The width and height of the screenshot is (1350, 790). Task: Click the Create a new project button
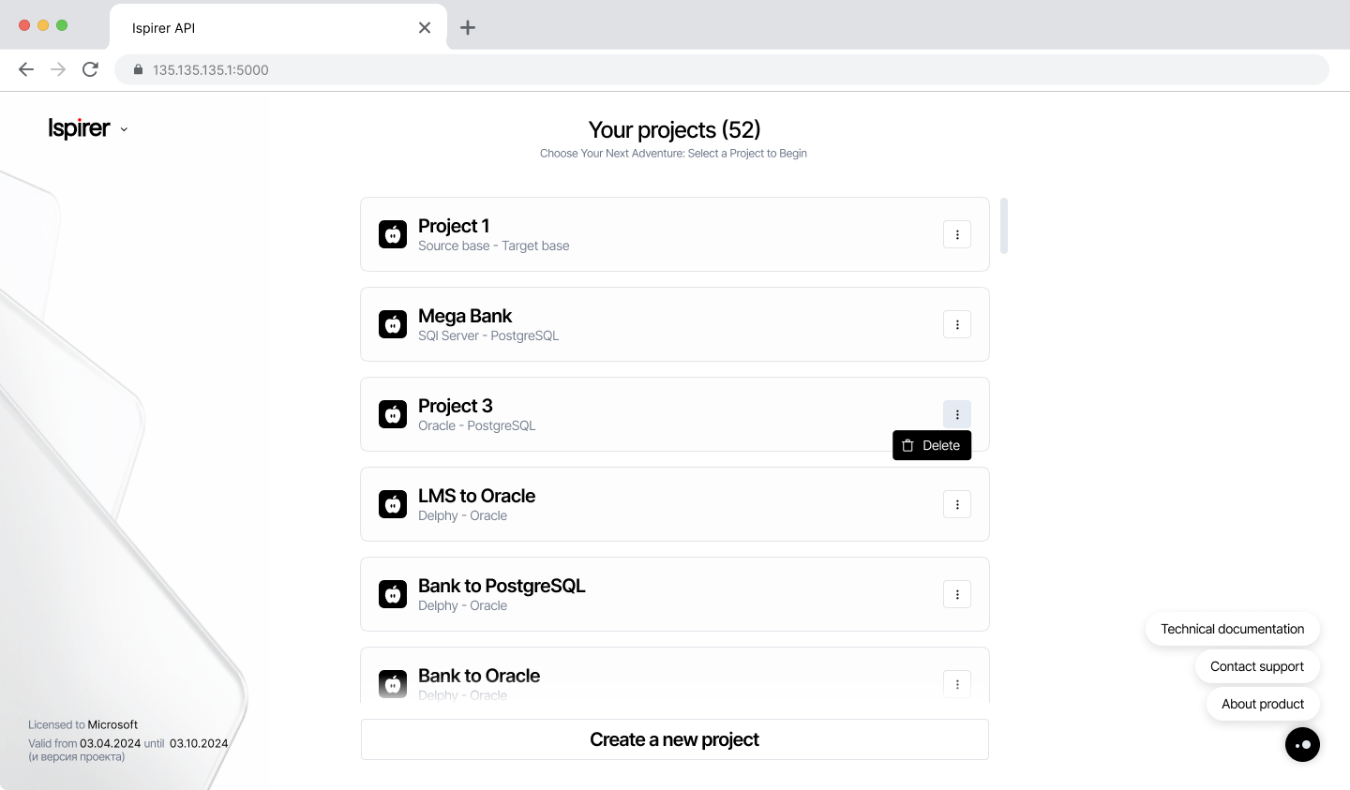coord(674,739)
